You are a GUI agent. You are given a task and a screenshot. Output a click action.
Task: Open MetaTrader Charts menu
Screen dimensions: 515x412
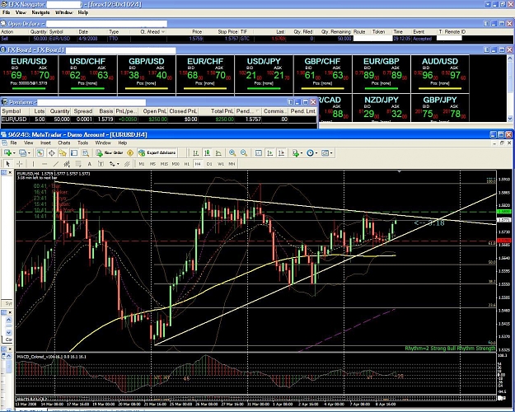[x=64, y=143]
